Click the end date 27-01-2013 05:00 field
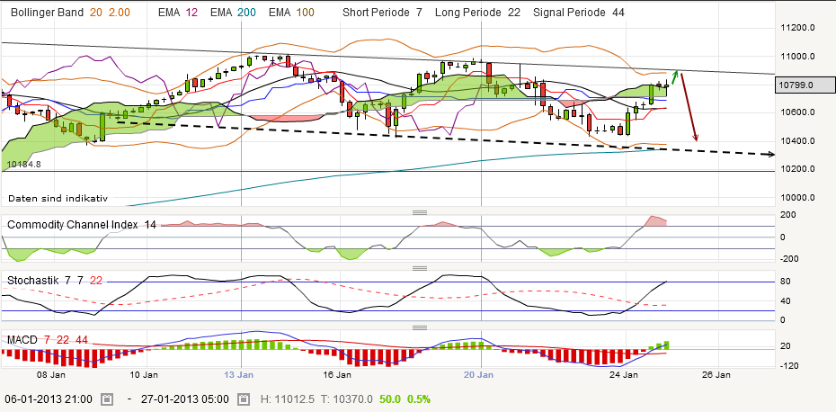Image resolution: width=836 pixels, height=412 pixels. click(x=185, y=399)
